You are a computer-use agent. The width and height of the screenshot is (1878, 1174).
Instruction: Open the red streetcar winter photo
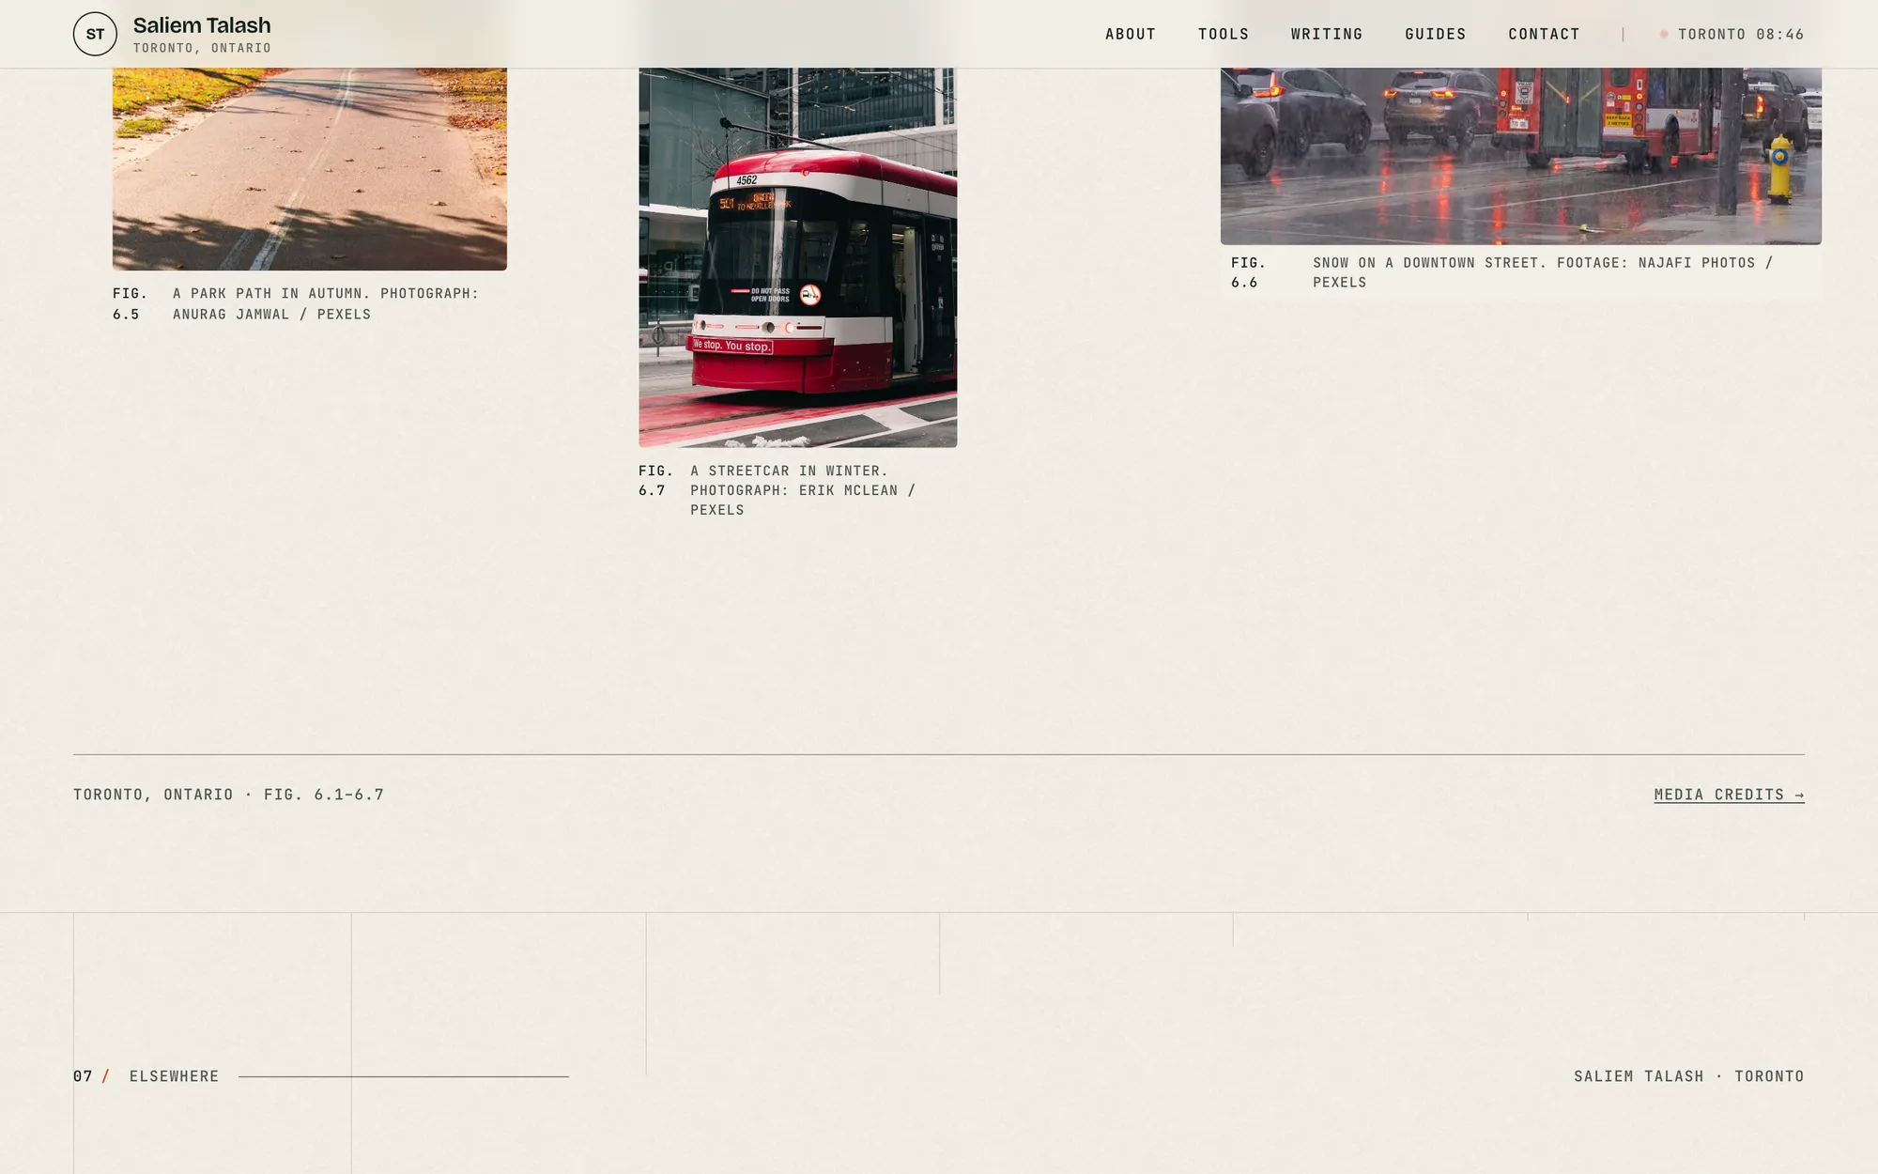(798, 257)
